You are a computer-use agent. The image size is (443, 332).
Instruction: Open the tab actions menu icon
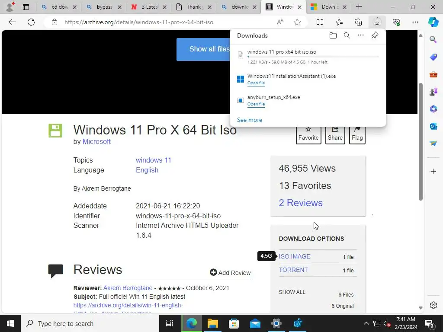tap(26, 7)
